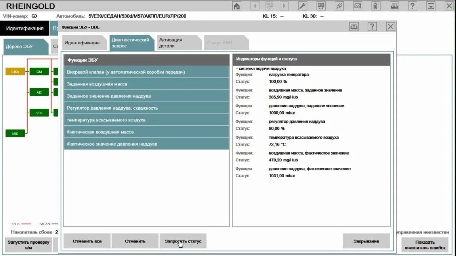The height and width of the screenshot is (256, 456).
Task: Switch to Дерево ЭБУ tab
Action: (25, 47)
